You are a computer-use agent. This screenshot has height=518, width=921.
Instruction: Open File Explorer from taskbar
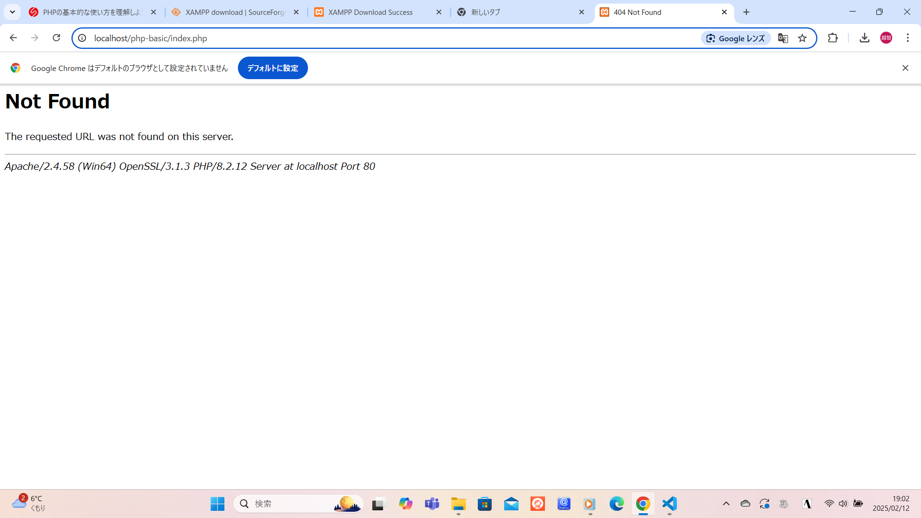[x=459, y=504]
